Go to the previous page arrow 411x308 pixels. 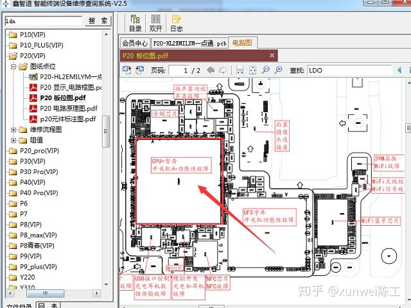[x=210, y=70]
